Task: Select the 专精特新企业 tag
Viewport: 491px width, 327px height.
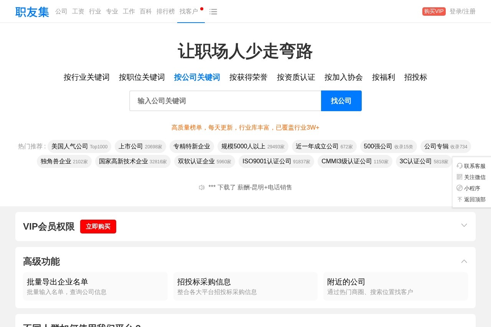Action: click(192, 146)
